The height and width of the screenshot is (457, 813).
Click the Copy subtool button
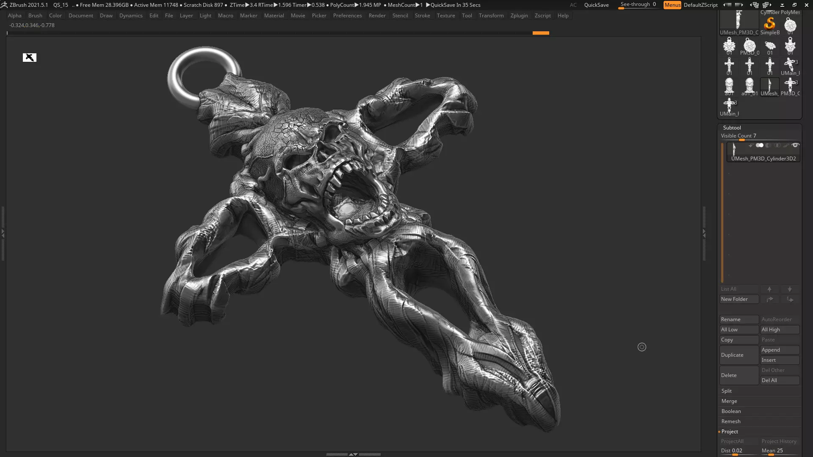coord(739,340)
